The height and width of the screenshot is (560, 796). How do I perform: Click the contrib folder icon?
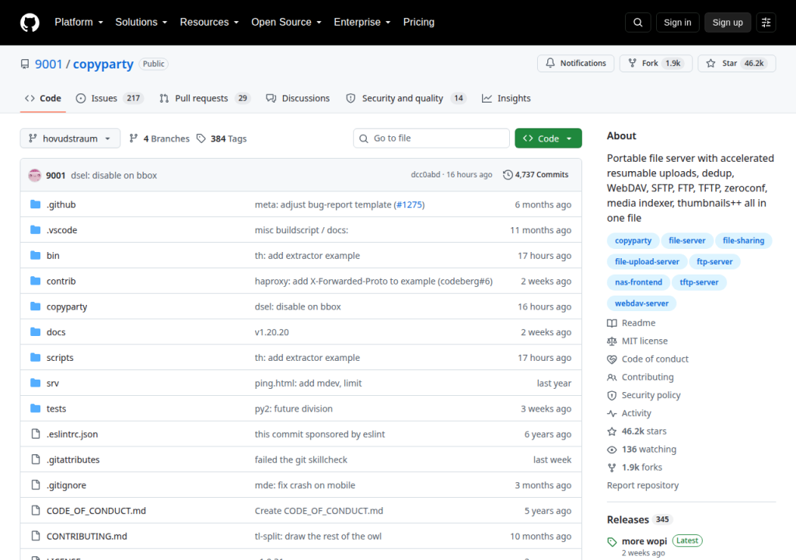click(35, 281)
